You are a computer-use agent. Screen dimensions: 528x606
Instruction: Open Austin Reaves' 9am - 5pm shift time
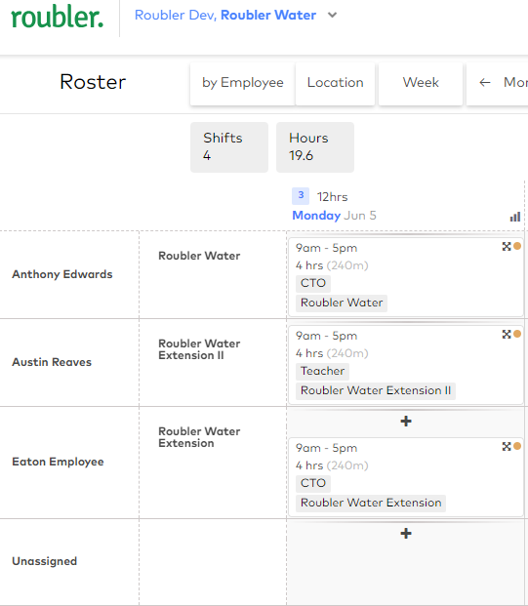327,336
